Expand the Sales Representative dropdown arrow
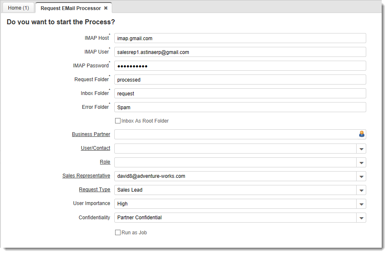 (x=361, y=176)
